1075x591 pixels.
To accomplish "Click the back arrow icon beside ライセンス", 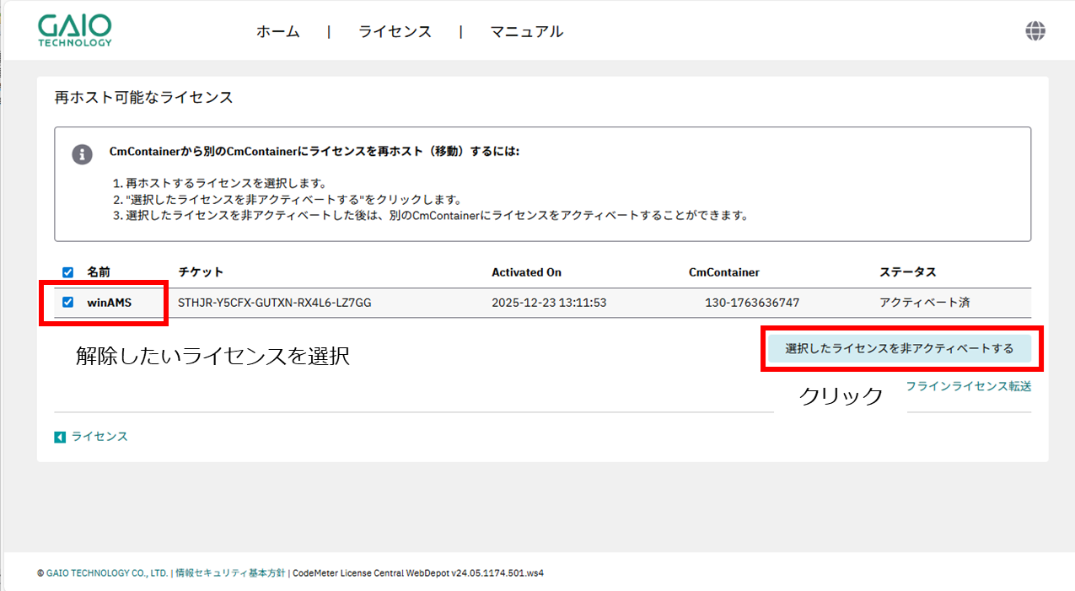I will pyautogui.click(x=60, y=437).
